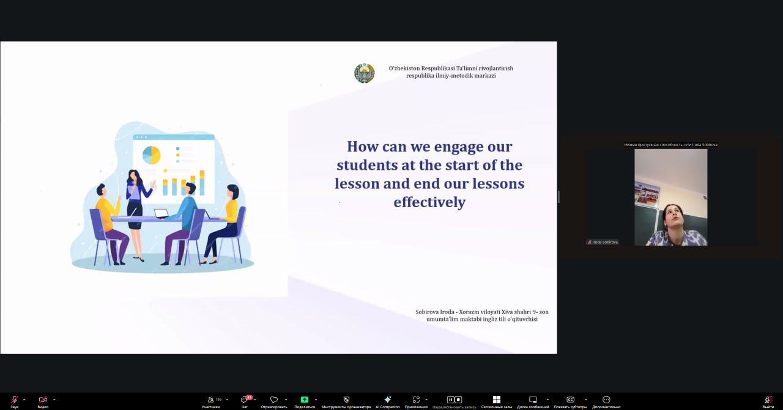This screenshot has width=783, height=410.
Task: Open Инструменты организатора host tools
Action: 346,400
